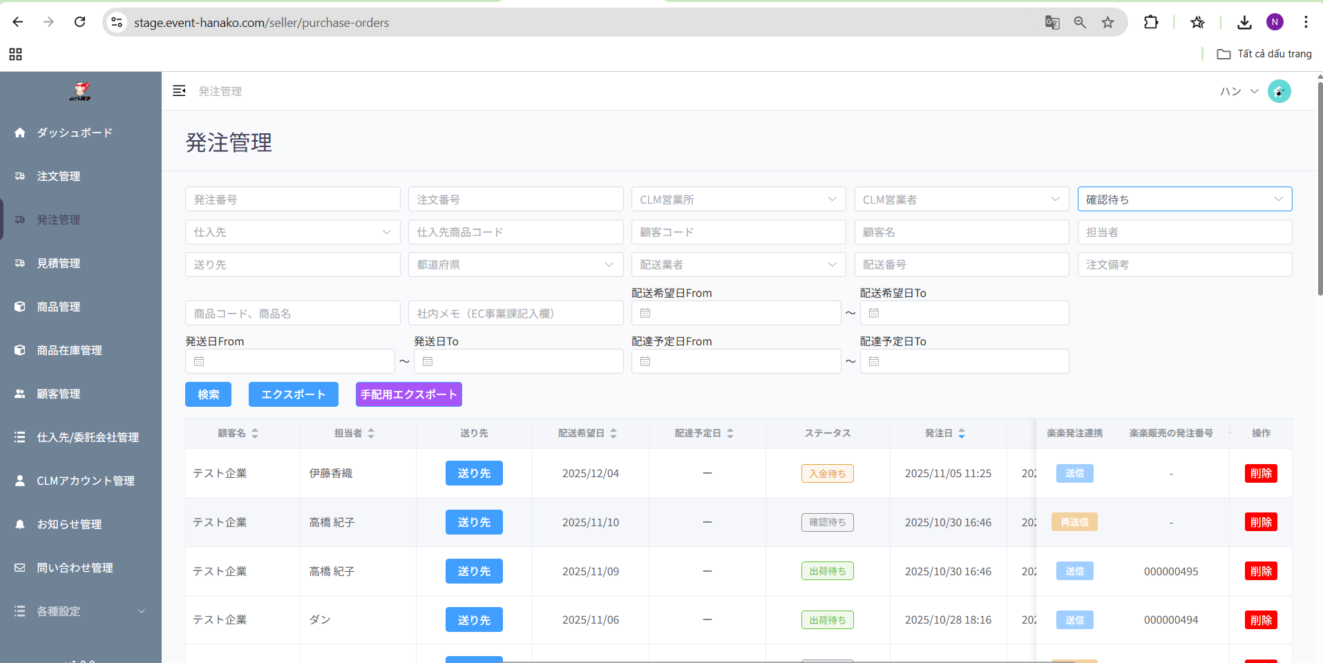Screen dimensions: 1323x663
Task: Sort table by 顧客名 column
Action: 255,433
